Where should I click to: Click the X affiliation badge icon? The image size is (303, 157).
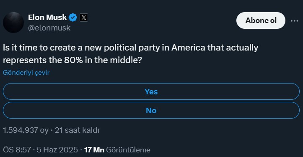(x=84, y=18)
